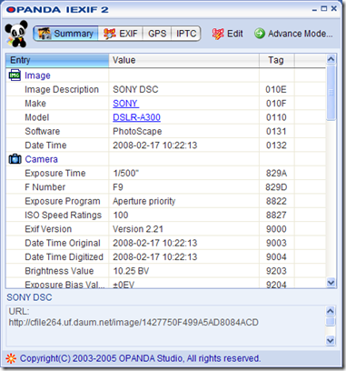The height and width of the screenshot is (371, 346).
Task: Select the Image section row
Action: coord(165,75)
